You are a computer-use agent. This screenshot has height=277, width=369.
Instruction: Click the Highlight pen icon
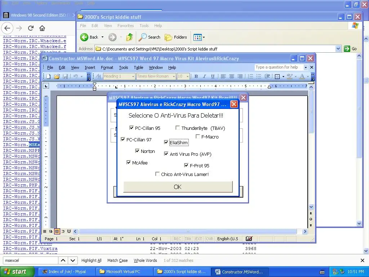tap(289, 76)
